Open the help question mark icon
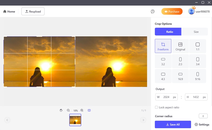The height and width of the screenshot is (130, 212). (x=153, y=11)
